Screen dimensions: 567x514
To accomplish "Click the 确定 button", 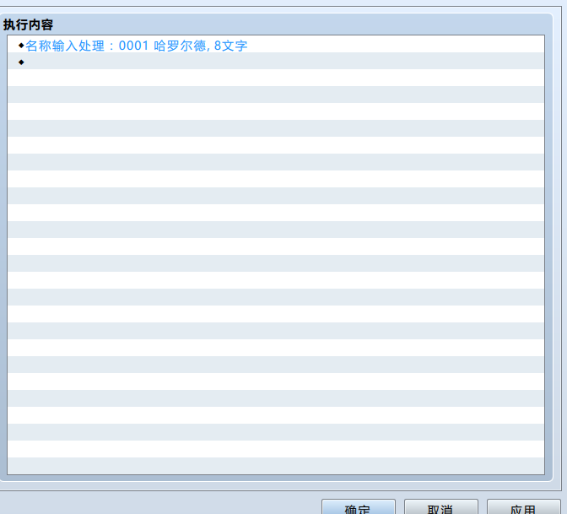I will pos(359,507).
